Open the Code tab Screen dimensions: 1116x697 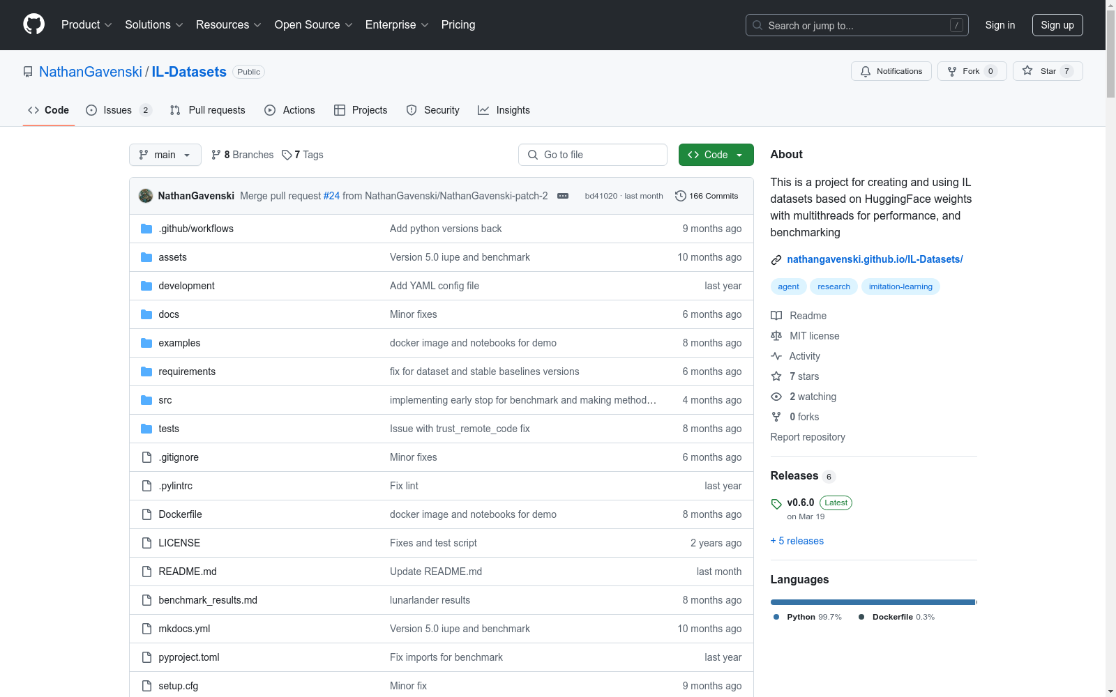(49, 110)
